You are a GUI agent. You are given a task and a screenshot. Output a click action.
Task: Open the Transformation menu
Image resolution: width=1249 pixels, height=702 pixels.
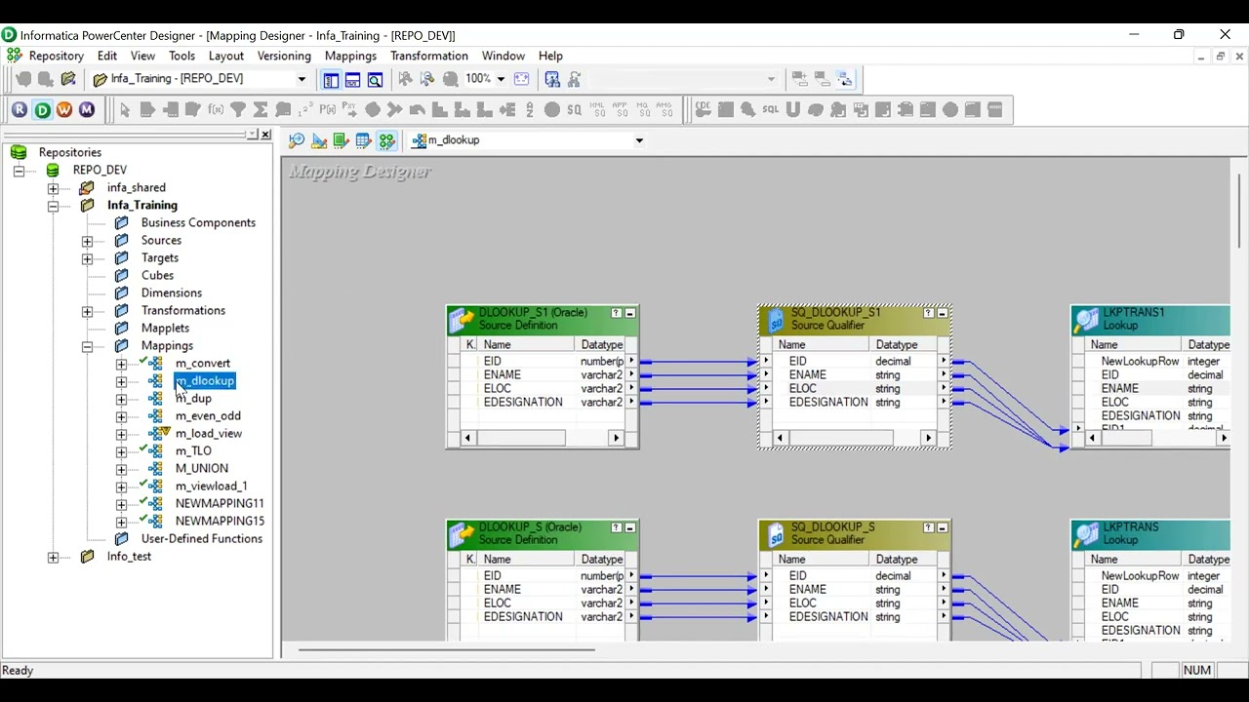pos(429,56)
